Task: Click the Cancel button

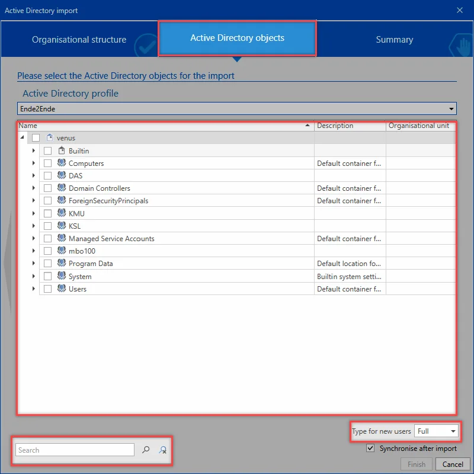Action: point(453,464)
